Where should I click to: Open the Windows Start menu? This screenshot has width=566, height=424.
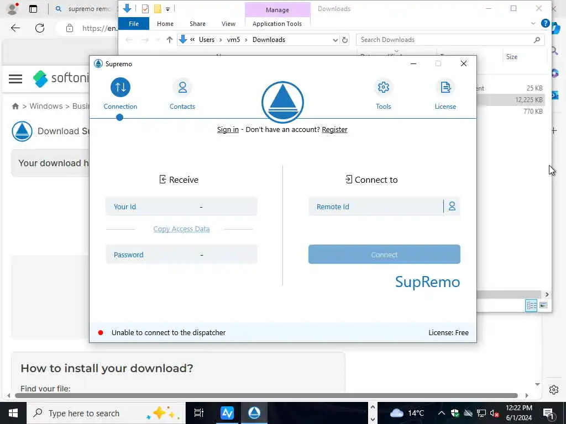tap(13, 413)
